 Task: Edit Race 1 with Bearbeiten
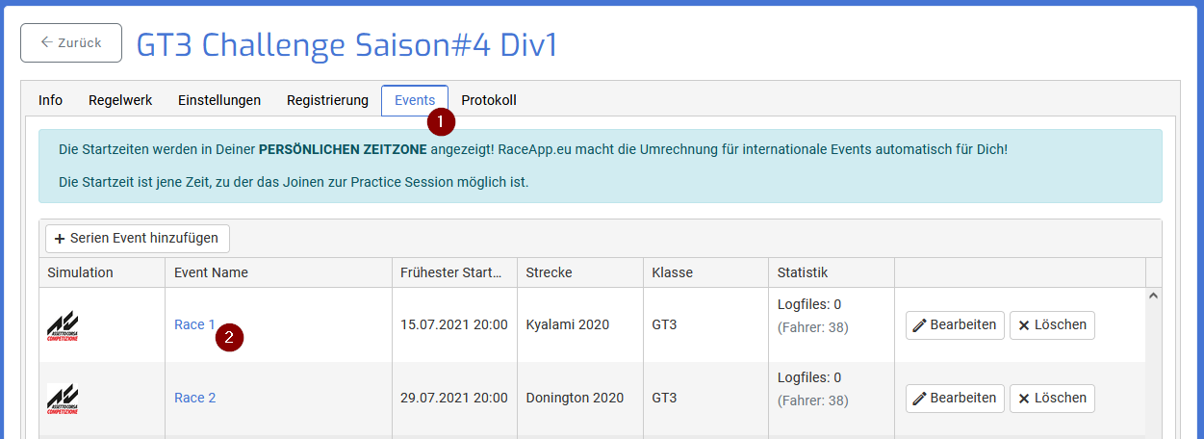click(x=955, y=325)
